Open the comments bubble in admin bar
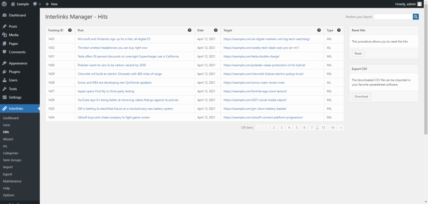 [37, 4]
